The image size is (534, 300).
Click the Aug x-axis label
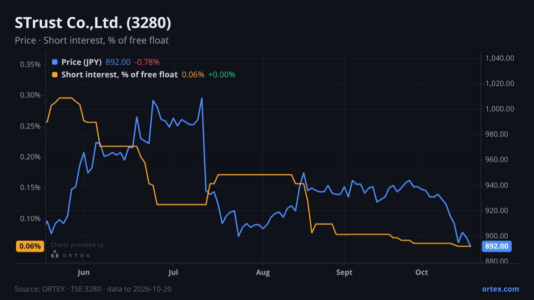263,272
